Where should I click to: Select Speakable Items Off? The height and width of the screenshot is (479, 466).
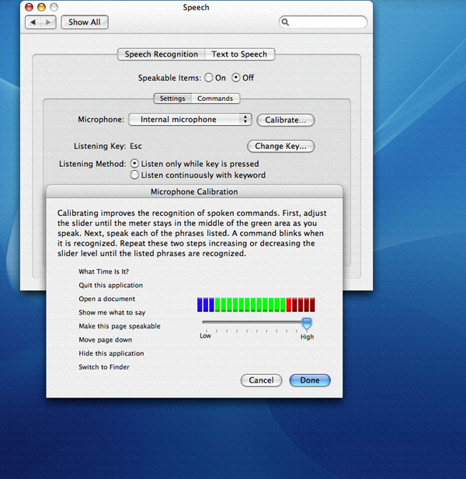pos(235,78)
